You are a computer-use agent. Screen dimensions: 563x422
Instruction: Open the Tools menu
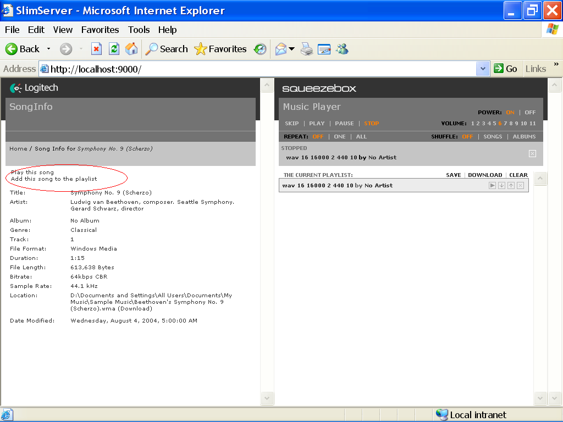click(x=139, y=30)
